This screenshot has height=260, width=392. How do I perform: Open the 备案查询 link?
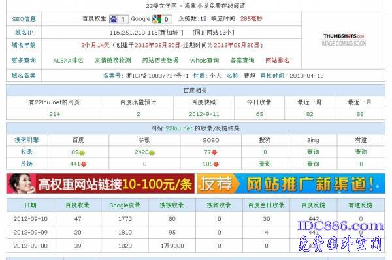pos(242,61)
